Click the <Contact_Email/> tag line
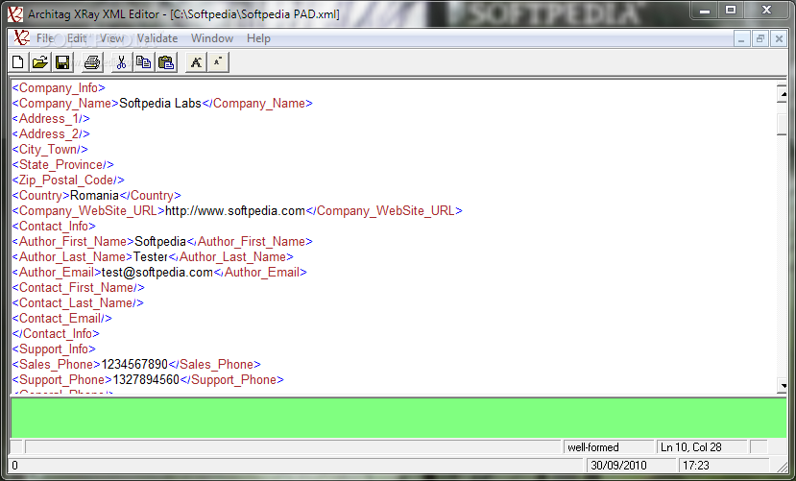 coord(62,318)
